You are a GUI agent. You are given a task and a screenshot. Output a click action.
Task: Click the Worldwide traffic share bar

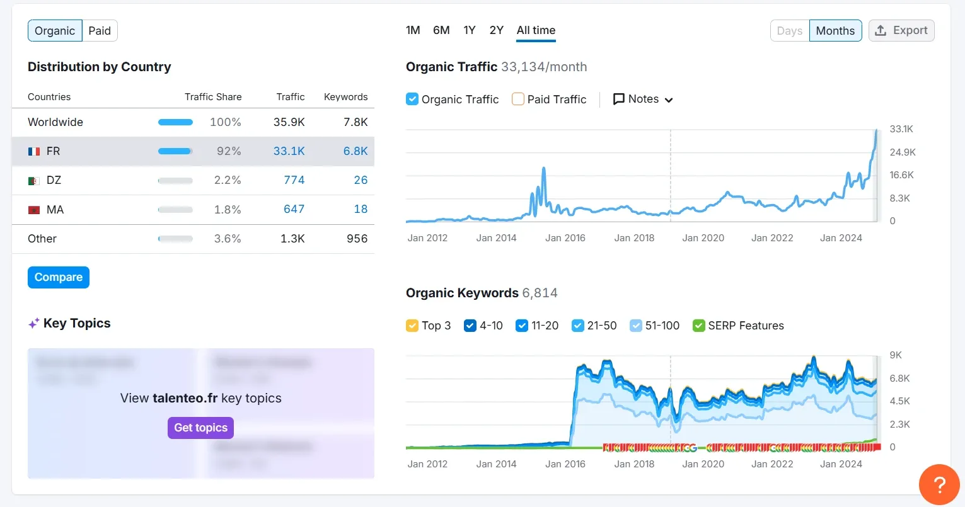coord(175,122)
